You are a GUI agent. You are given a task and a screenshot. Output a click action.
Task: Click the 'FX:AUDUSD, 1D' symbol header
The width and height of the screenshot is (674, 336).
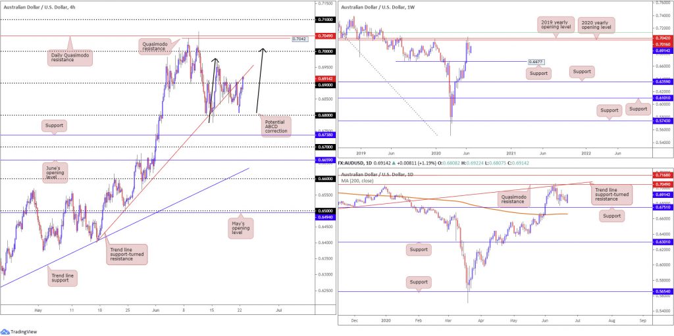tap(356, 164)
